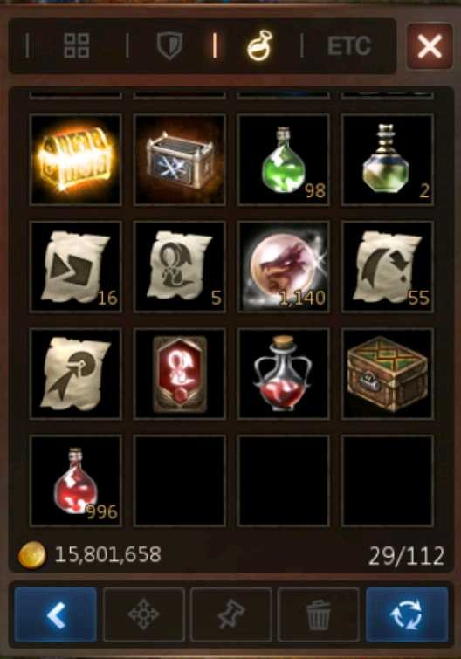Select the red potion stack of 996
Screen dimensions: 461x659
(x=76, y=481)
